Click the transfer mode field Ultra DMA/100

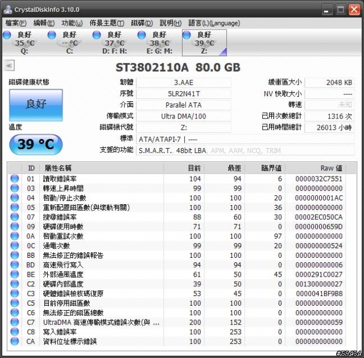pyautogui.click(x=183, y=116)
